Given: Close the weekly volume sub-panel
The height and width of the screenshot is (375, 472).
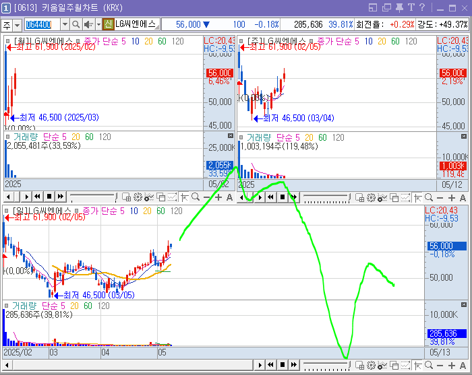Looking at the screenshot, I should [464, 137].
